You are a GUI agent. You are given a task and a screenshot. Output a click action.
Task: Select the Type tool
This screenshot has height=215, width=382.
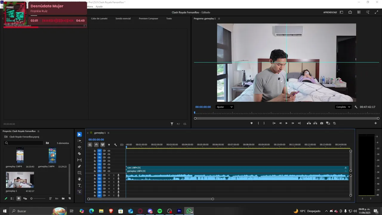79,185
